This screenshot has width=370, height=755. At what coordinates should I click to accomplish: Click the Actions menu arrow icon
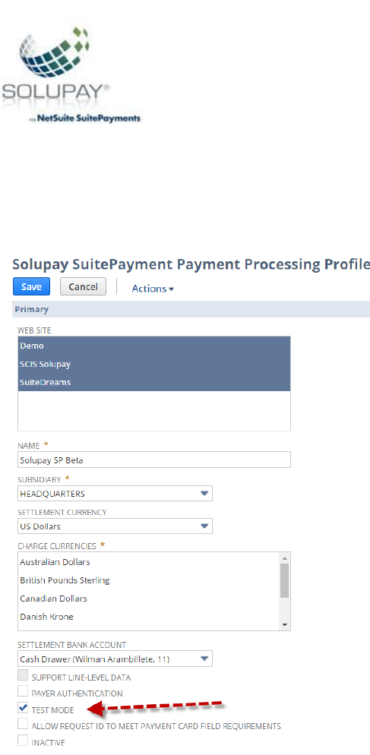pos(171,289)
